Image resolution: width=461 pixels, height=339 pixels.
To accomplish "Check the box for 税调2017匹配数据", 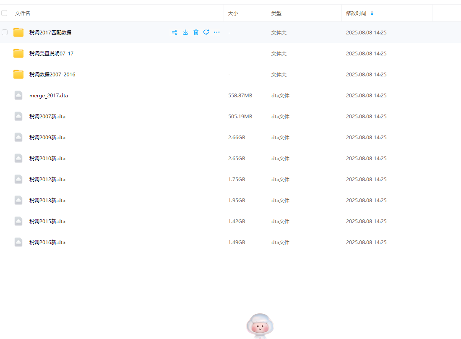I will (x=5, y=32).
